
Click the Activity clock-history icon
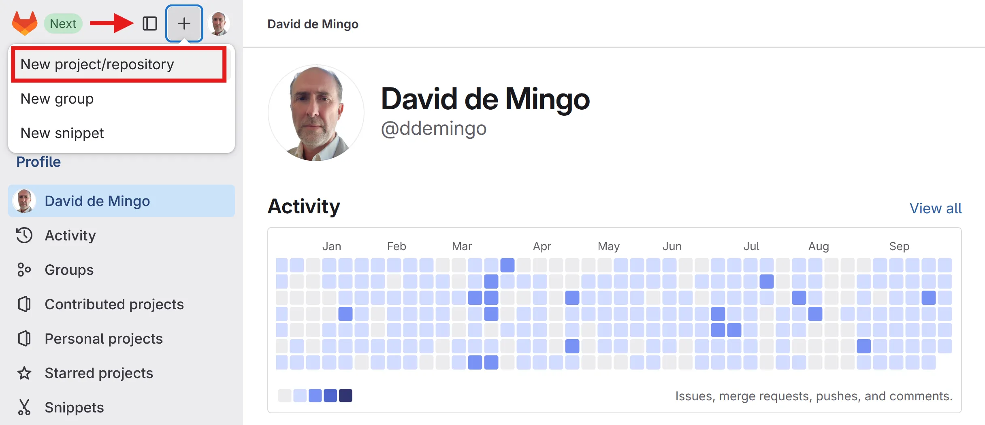24,235
